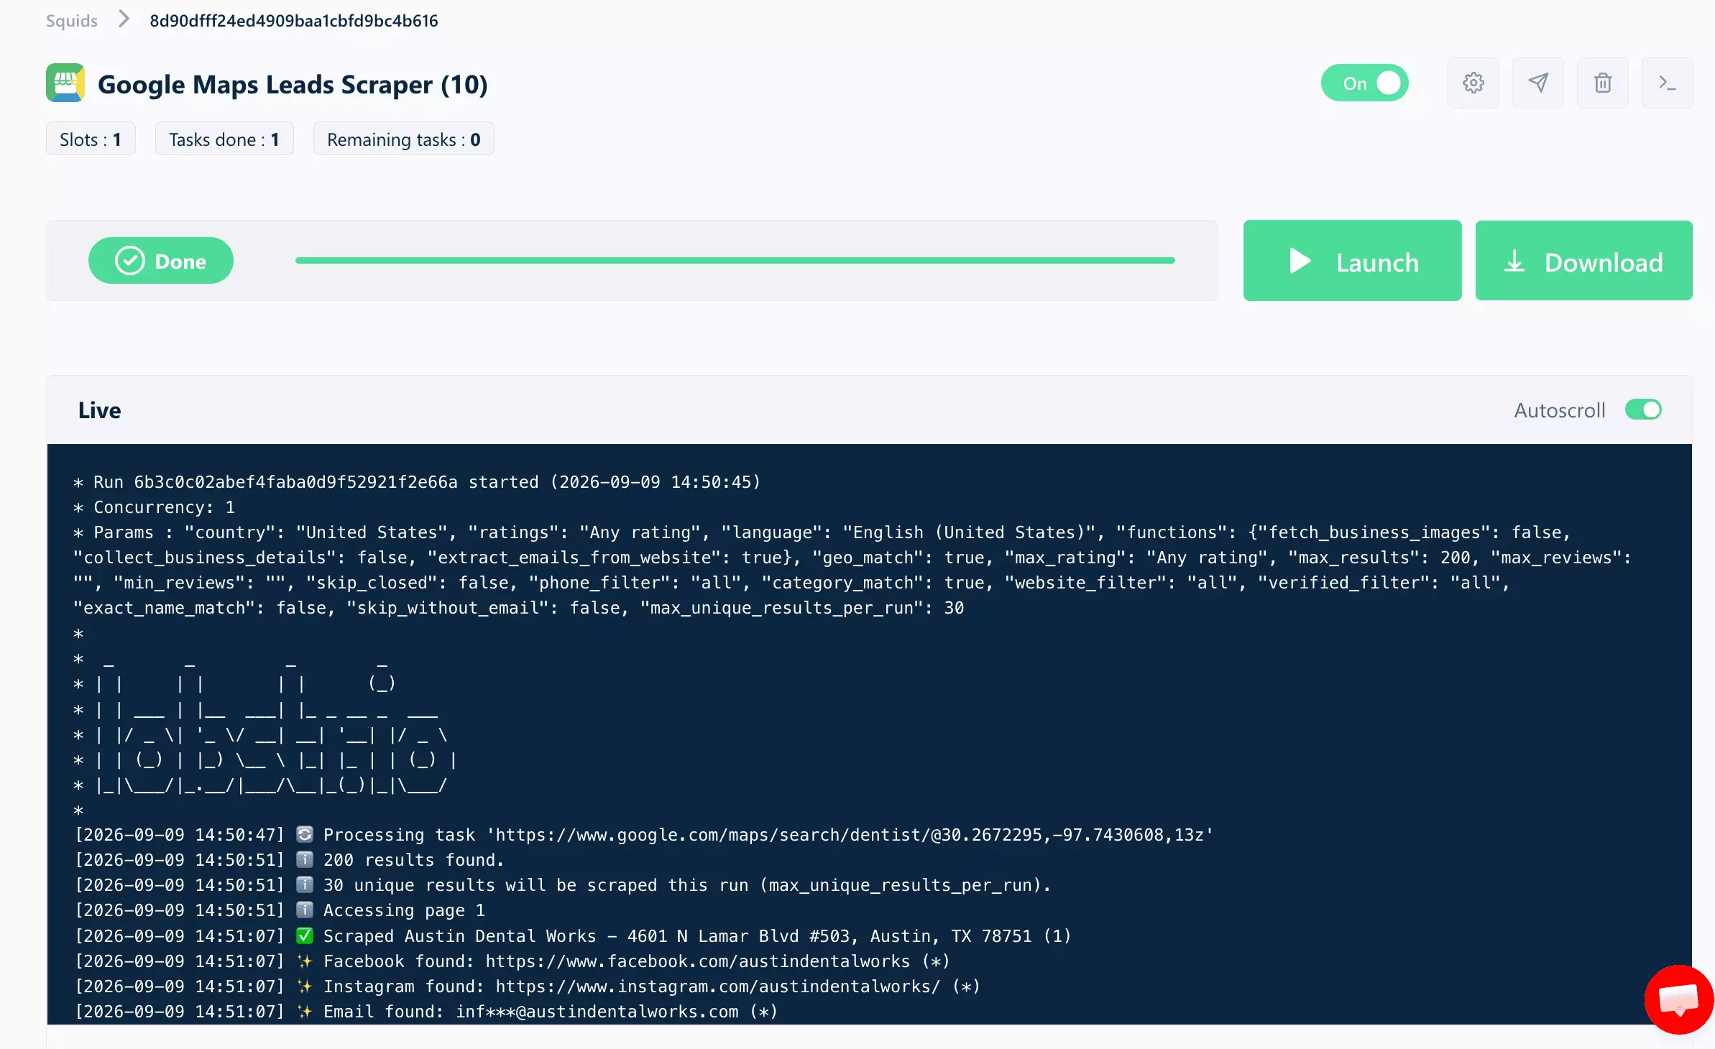
Task: Click the Tasks done : 1 badge
Action: [224, 139]
